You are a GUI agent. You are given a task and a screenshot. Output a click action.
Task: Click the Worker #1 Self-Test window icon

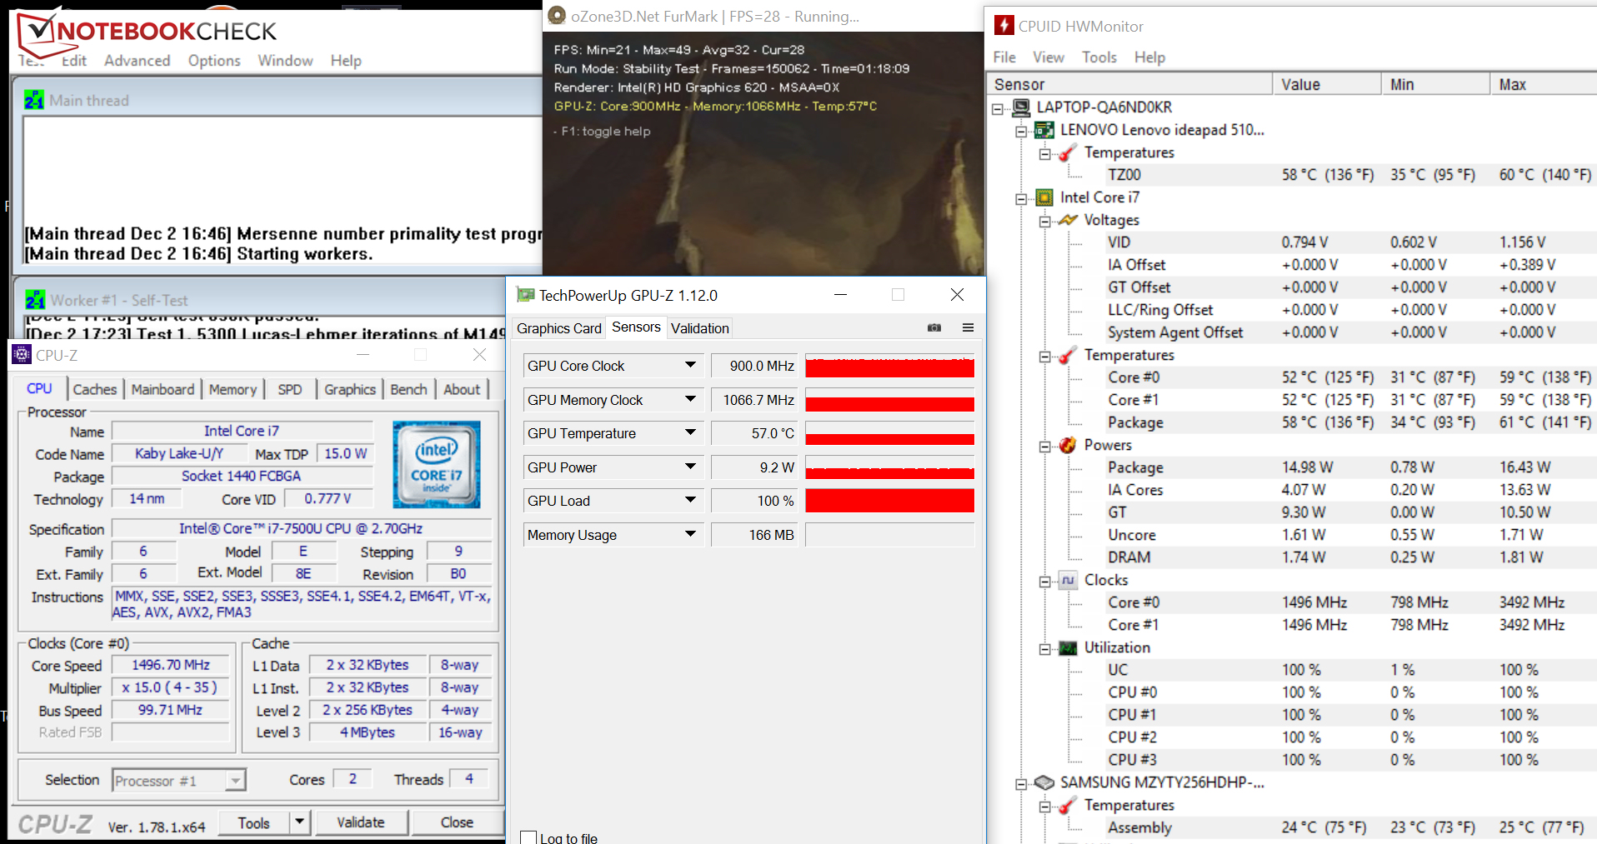[x=35, y=300]
